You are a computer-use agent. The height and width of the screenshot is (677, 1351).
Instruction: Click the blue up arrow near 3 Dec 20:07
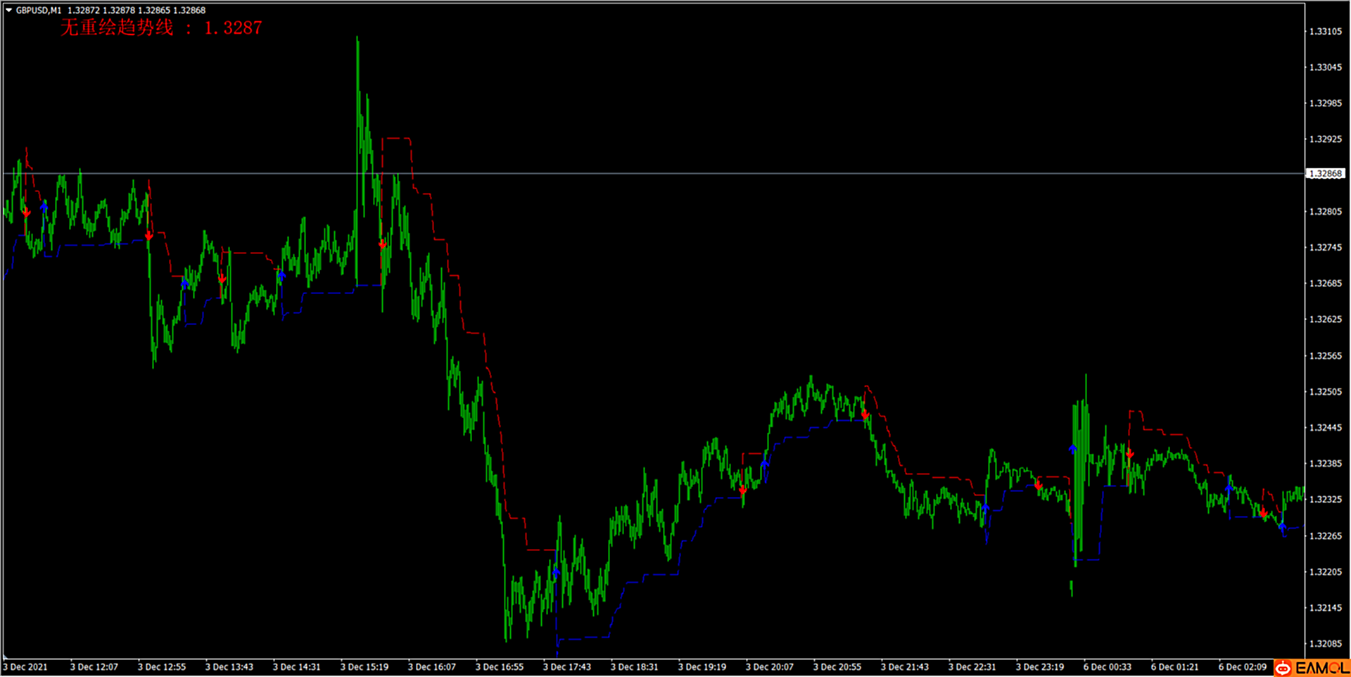tap(764, 464)
